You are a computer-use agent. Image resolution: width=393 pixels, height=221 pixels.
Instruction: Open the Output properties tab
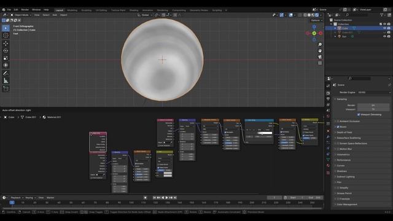(328, 99)
